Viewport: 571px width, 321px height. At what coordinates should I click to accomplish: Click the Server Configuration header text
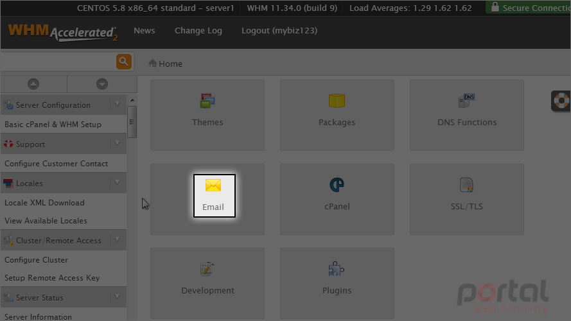coord(53,105)
